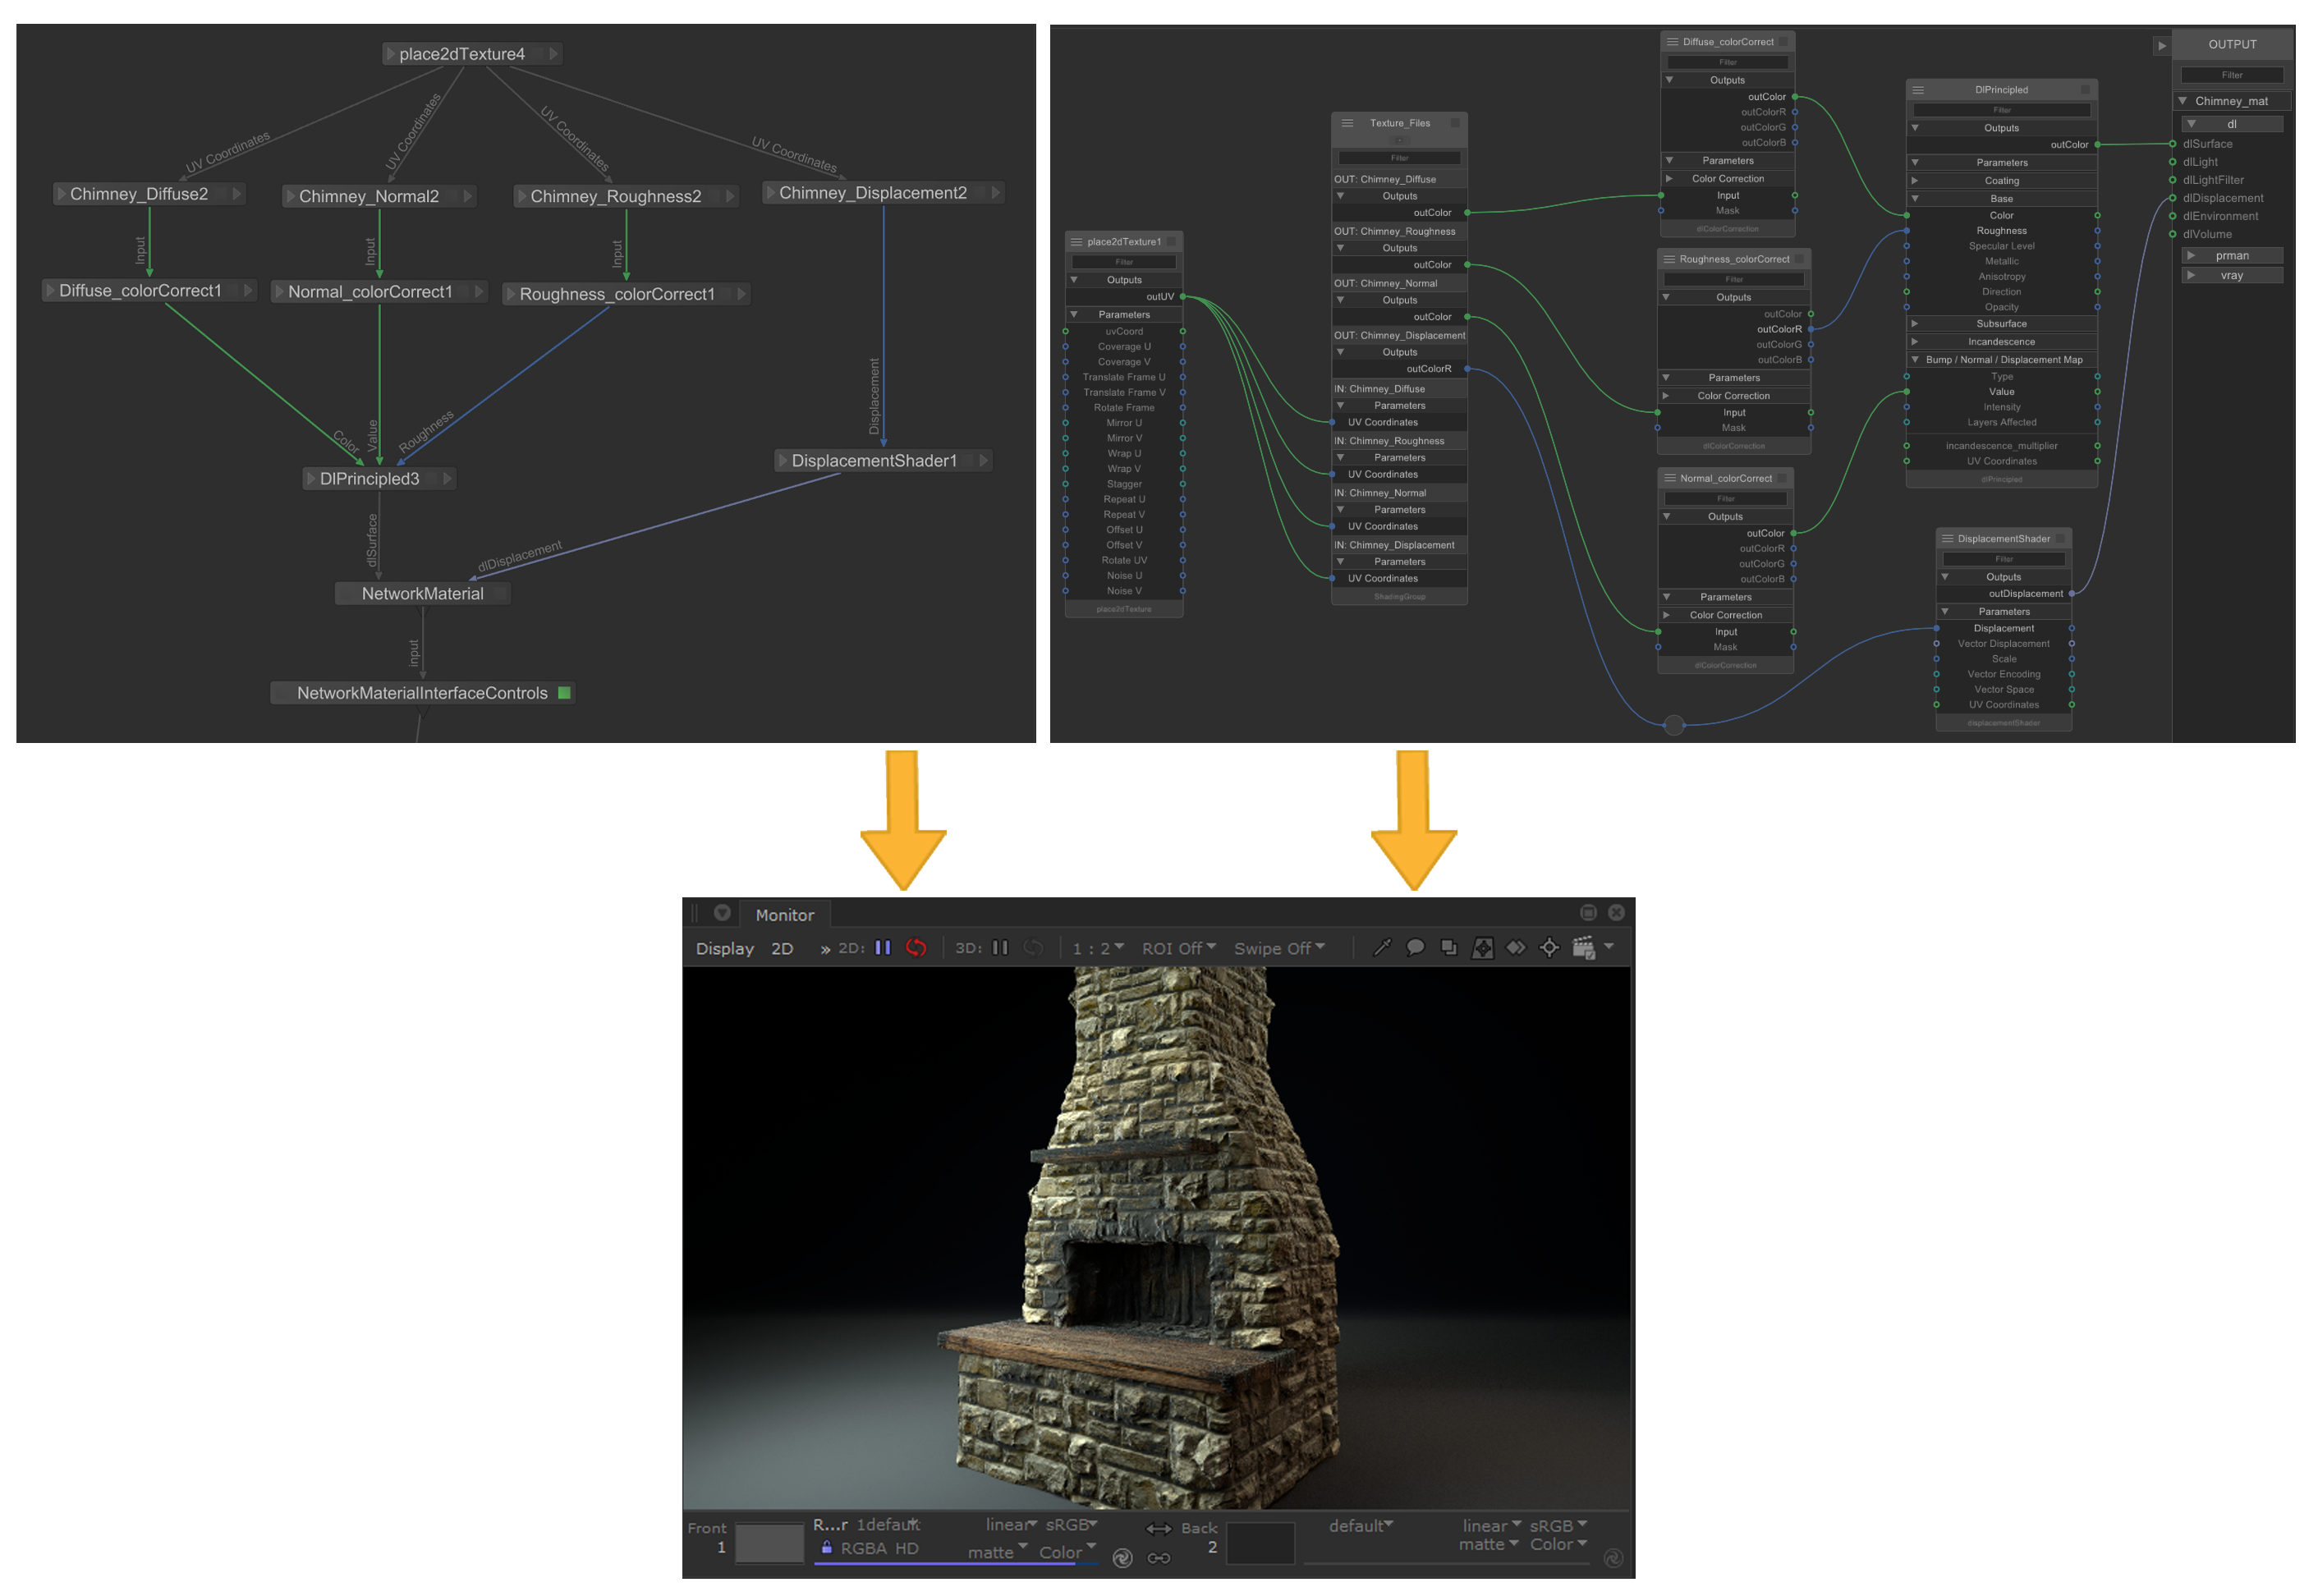The image size is (2318, 1596).
Task: Click the Front buffer color swatch
Action: 769,1543
